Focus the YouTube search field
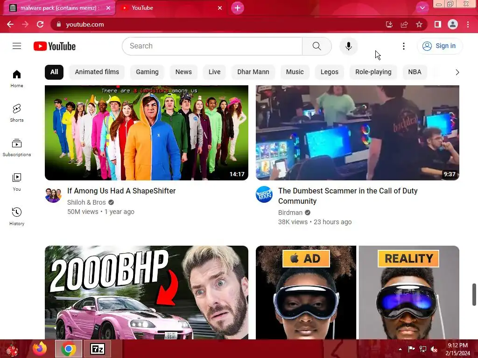 point(212,46)
